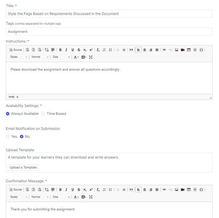Toggle Italic in Instructions editor toolbar

66,50
